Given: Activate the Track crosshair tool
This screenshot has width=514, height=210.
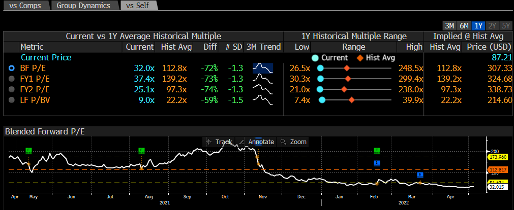Looking at the screenshot, I should coord(219,142).
